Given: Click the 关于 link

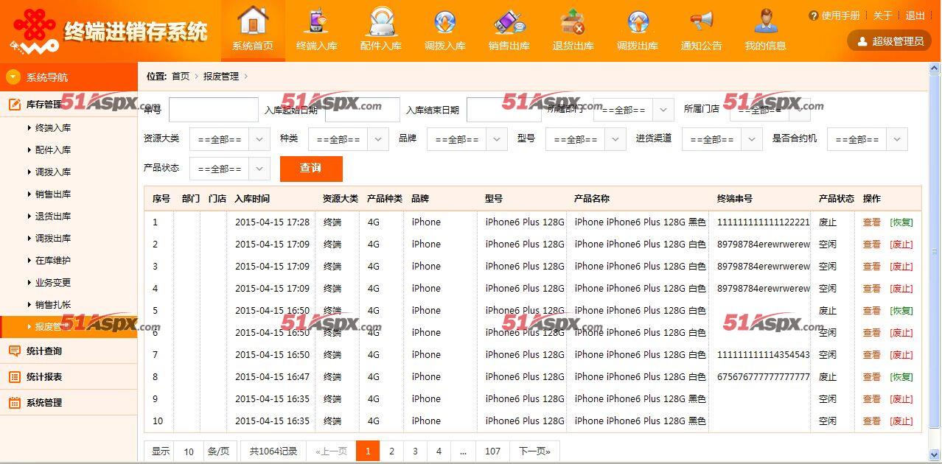Looking at the screenshot, I should pos(882,15).
